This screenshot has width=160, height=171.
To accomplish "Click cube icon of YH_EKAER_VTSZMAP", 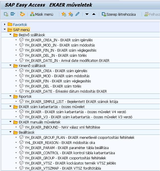I will (x=21, y=168).
